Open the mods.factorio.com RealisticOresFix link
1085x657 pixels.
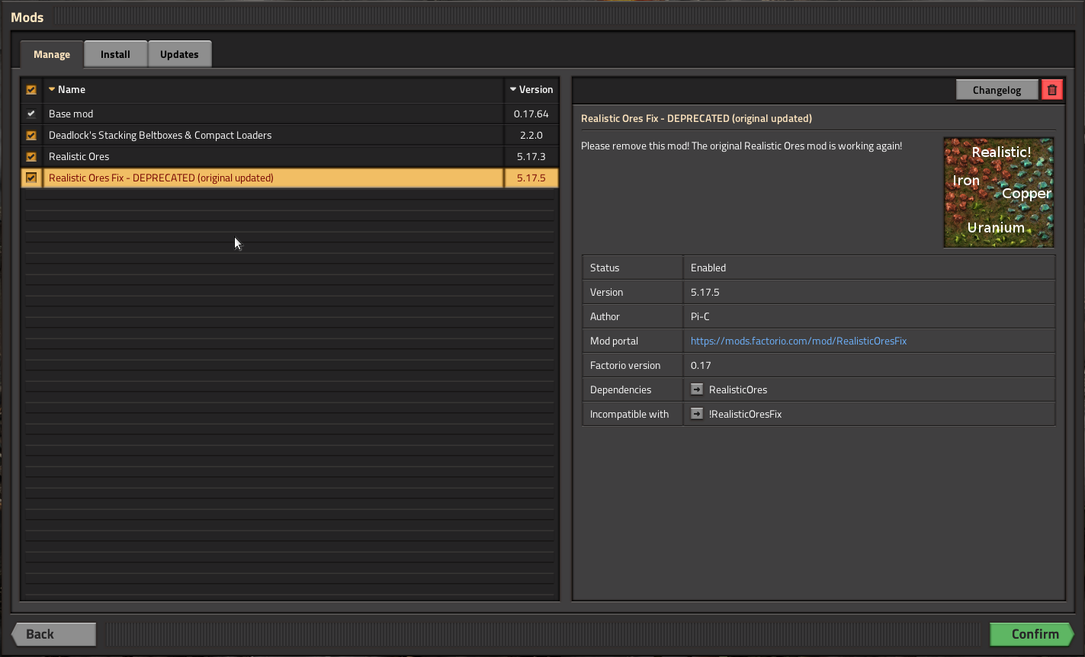(x=798, y=341)
